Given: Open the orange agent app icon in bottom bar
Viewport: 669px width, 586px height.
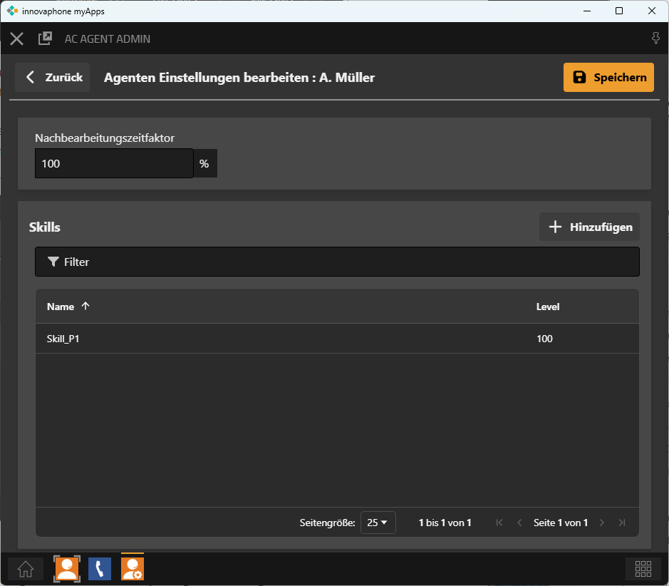Looking at the screenshot, I should pos(67,569).
